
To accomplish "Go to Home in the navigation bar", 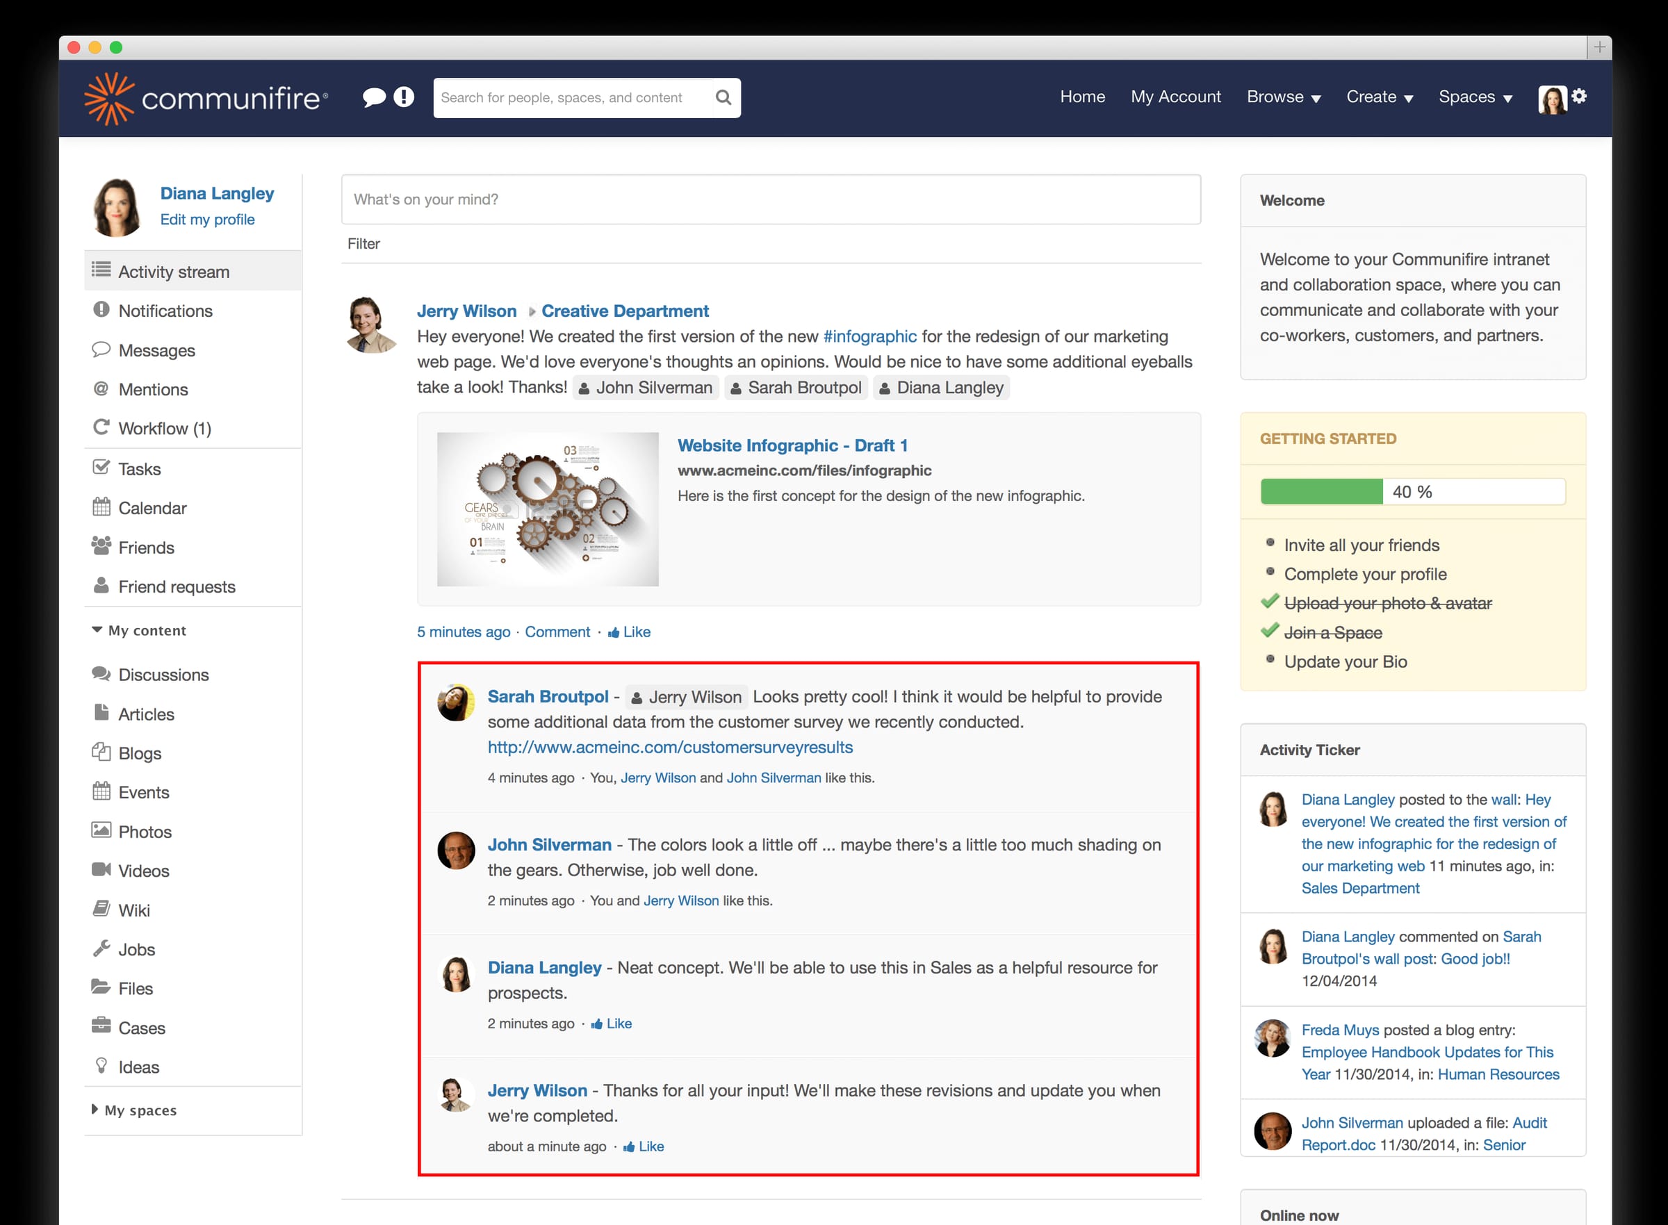I will (1082, 97).
